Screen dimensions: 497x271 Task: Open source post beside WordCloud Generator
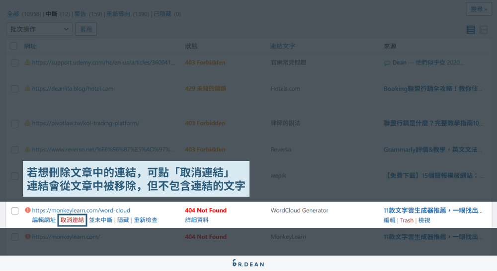(x=433, y=211)
